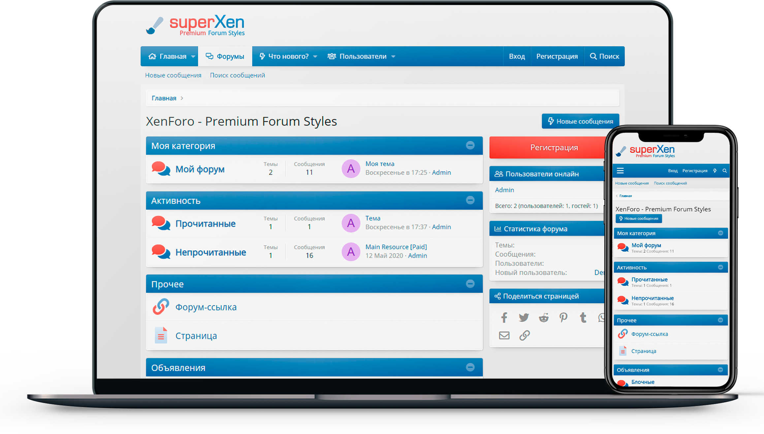
Task: Collapse the Активность category on desktop
Action: (x=470, y=200)
